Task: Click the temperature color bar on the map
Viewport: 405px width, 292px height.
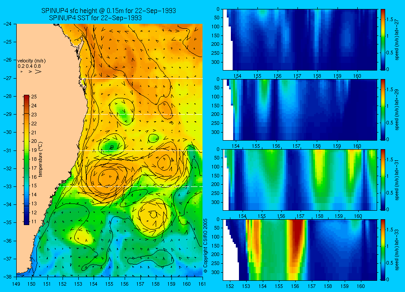Action: 27,160
